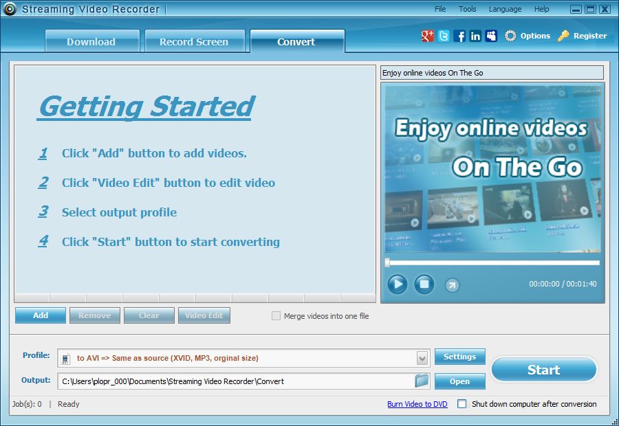The image size is (619, 426).
Task: Click the LinkedIn icon
Action: 475,36
